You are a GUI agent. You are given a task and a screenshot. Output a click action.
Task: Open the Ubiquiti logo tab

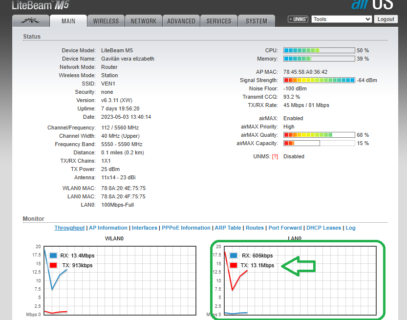[30, 21]
